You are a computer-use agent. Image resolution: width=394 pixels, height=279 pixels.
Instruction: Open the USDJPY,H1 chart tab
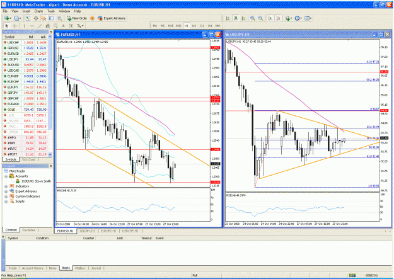coord(87,231)
